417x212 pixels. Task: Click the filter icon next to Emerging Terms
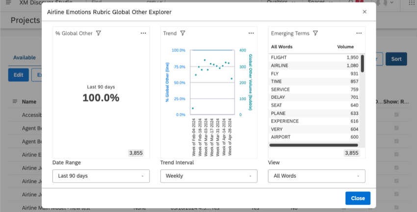pos(315,33)
